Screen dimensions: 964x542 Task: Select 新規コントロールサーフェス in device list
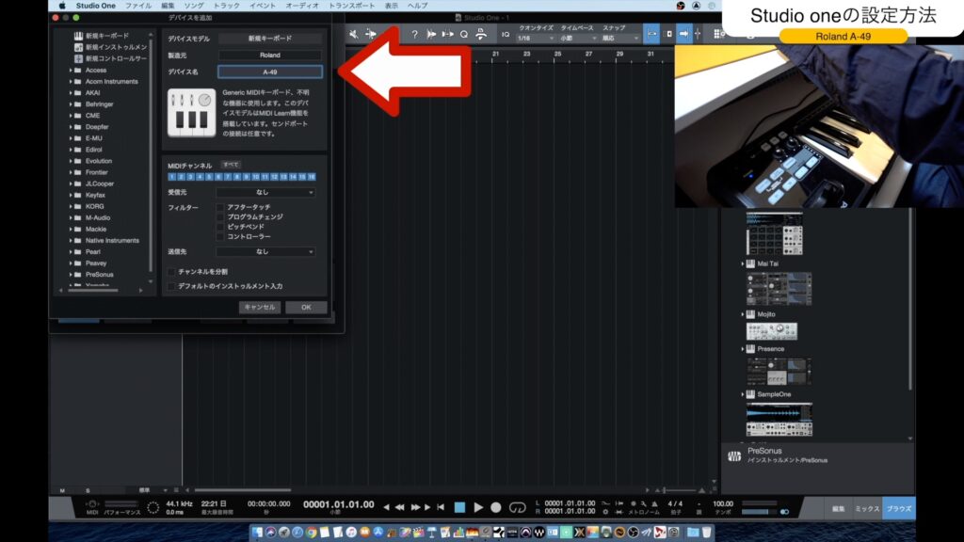click(x=111, y=58)
